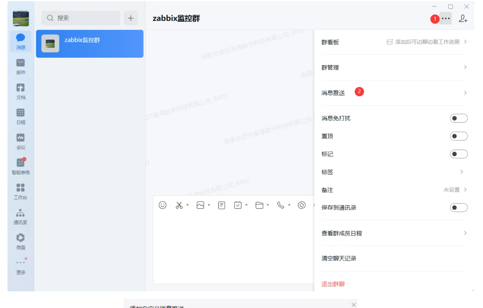Click the 搜索 search input field
This screenshot has height=308, width=483.
tap(81, 18)
